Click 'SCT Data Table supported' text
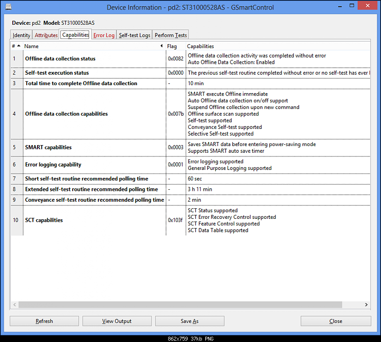This screenshot has height=342, width=381. click(x=218, y=230)
